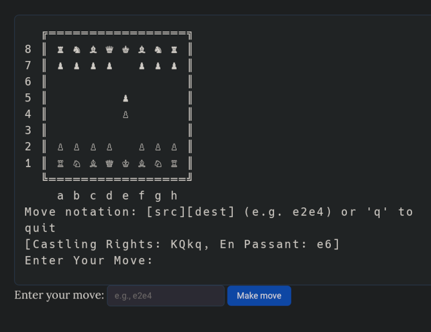This screenshot has height=332, width=431.
Task: Click the black king on e8
Action: 126,50
